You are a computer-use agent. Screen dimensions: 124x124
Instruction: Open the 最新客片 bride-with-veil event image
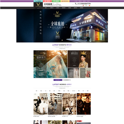[x=51, y=64]
